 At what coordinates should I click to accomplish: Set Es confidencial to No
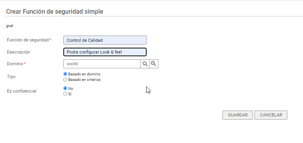tap(65, 88)
